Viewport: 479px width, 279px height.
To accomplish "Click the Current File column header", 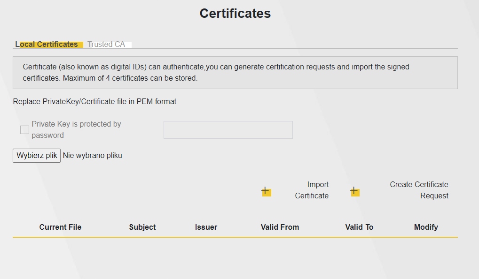I will (60, 227).
